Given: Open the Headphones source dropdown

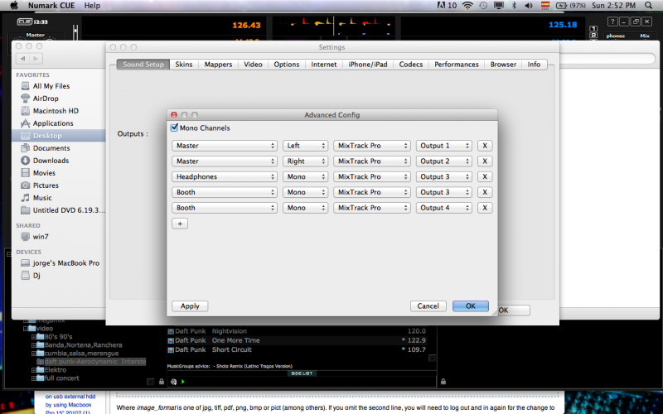Looking at the screenshot, I should (x=224, y=176).
